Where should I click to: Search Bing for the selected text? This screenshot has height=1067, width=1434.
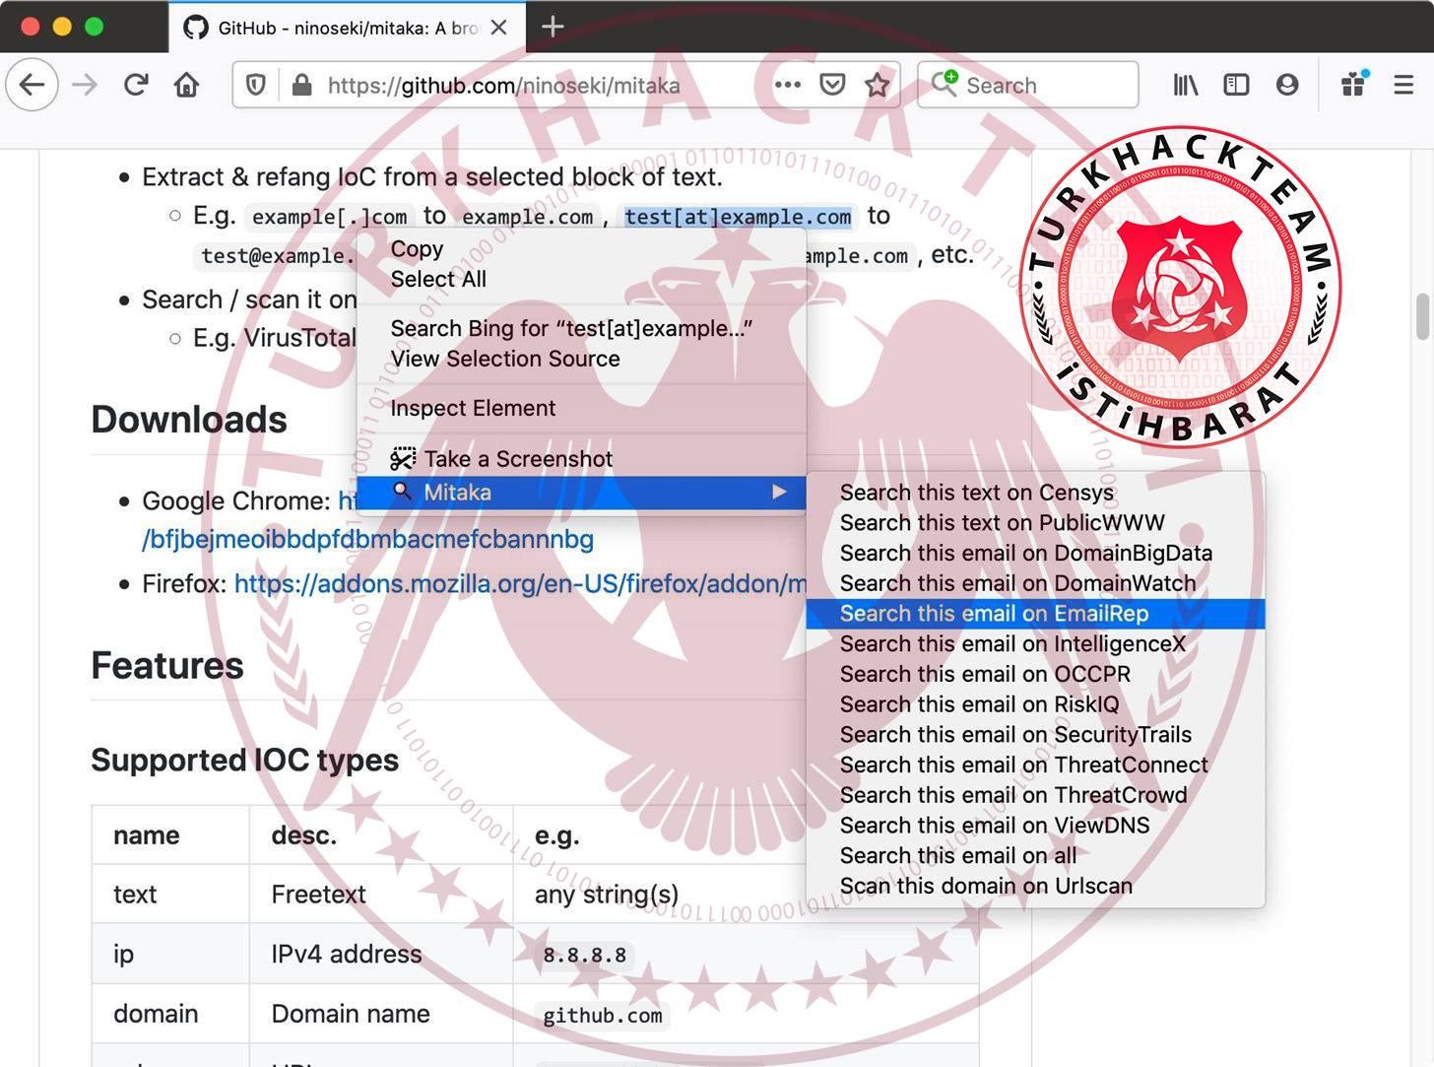click(x=581, y=329)
